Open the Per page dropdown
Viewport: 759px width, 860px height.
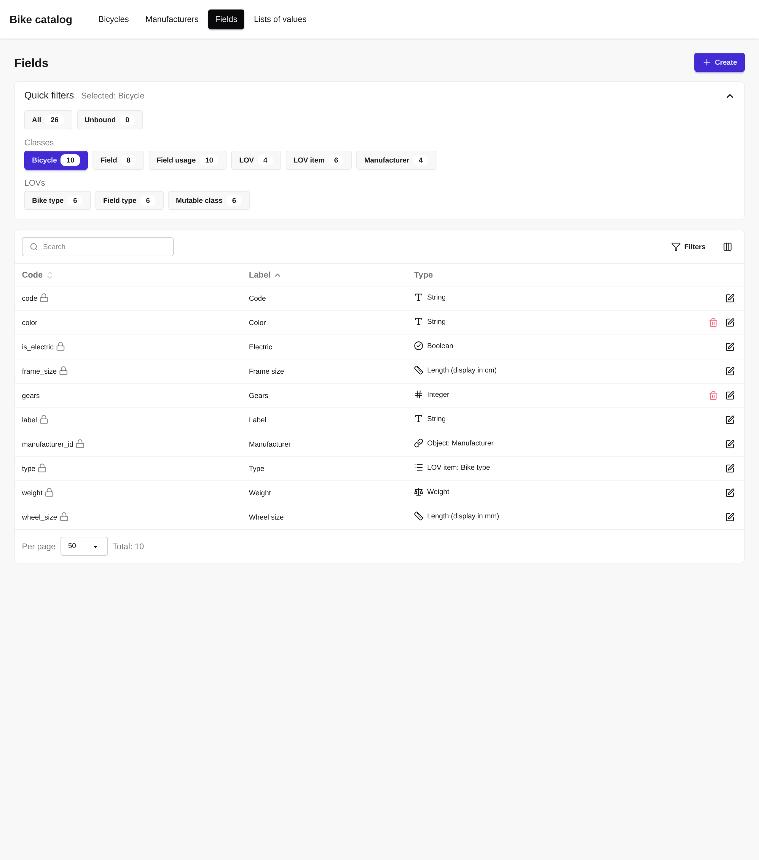click(84, 546)
